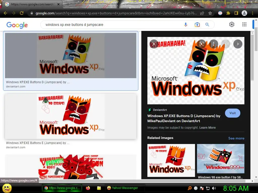Select the Buttons E jumpscare result thumbnail
258x193 pixels.
pos(71,116)
